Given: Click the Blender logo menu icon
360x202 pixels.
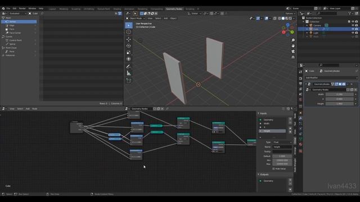Looking at the screenshot, I should coord(3,8).
